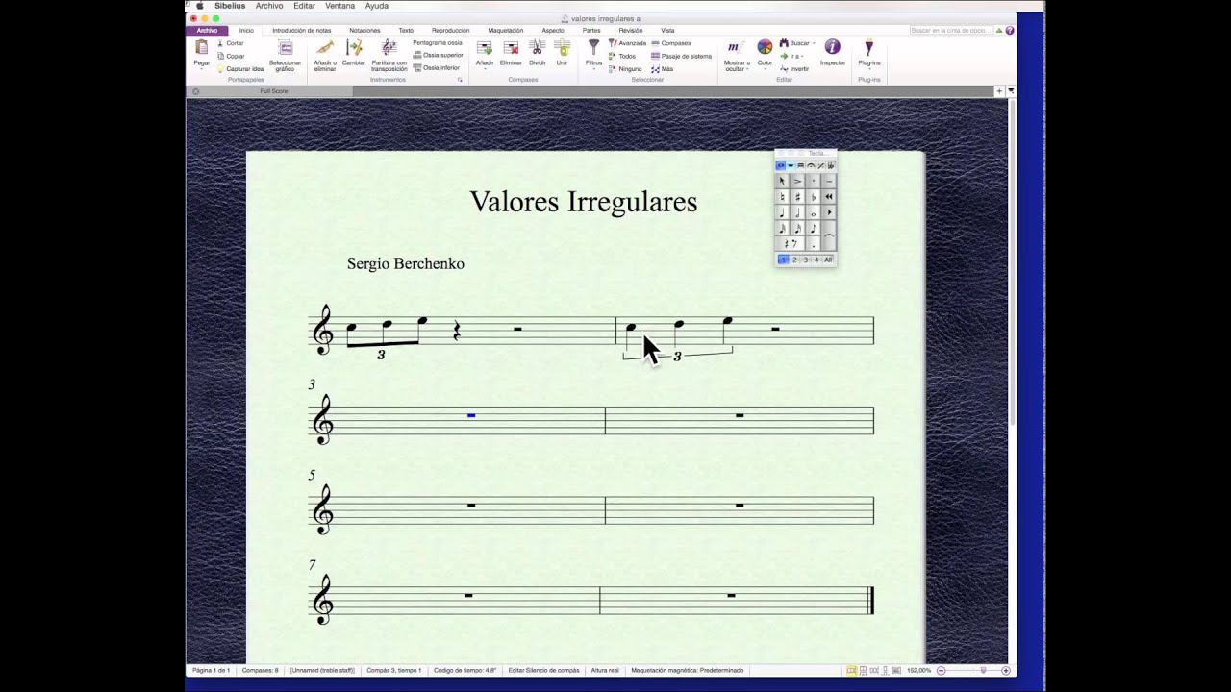Open the Plug-ins dropdown
Screen dimensions: 1231x692
[868, 70]
